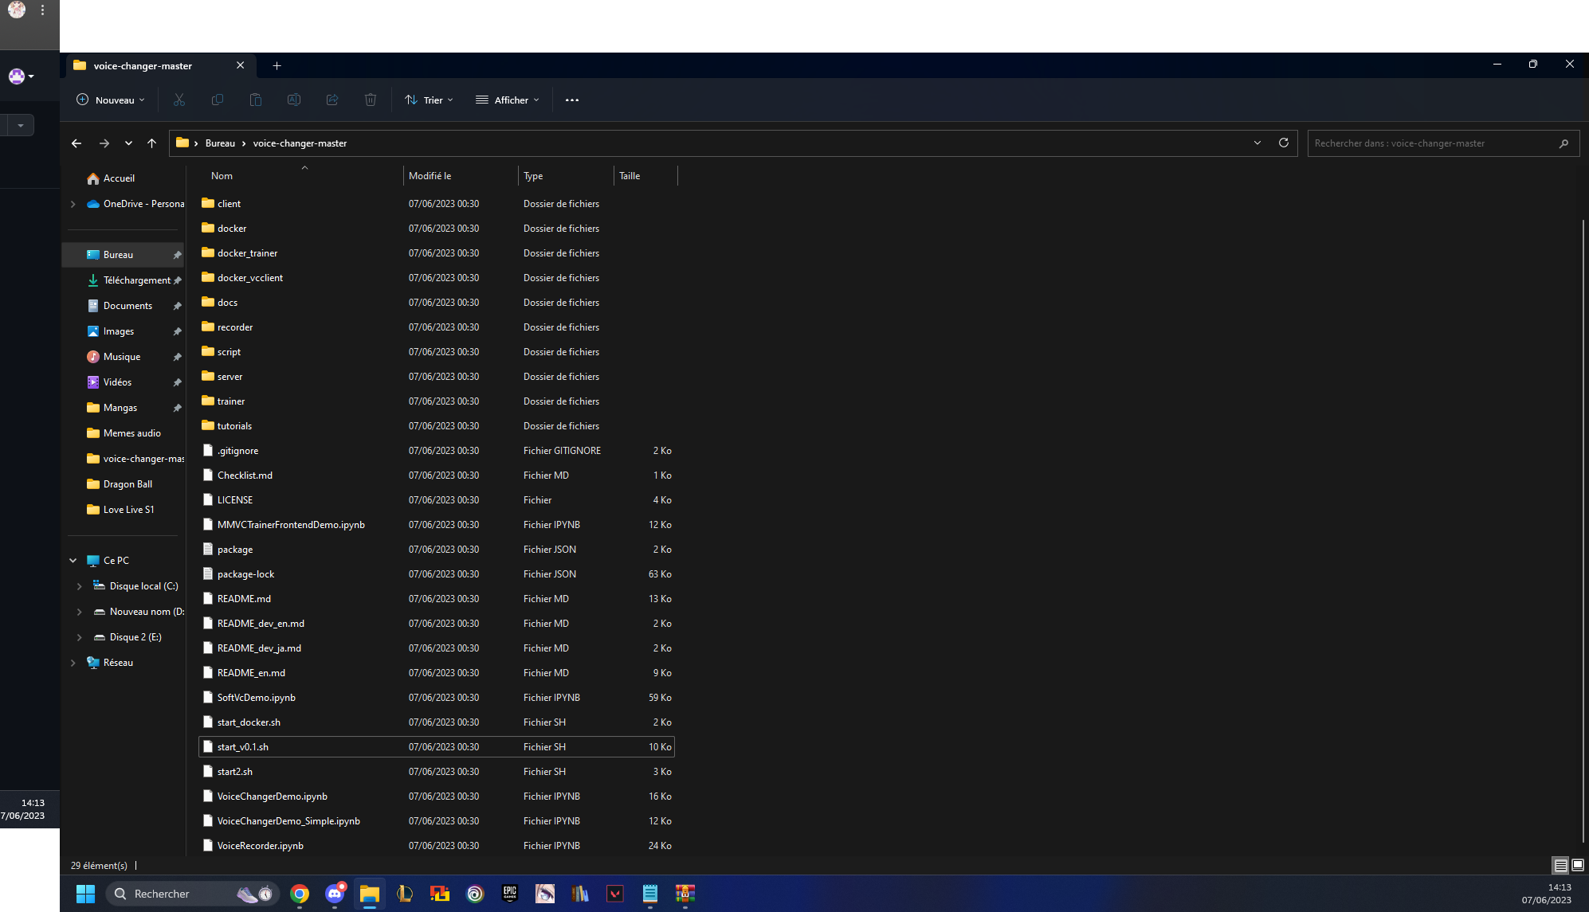Select the README.md file
Image resolution: width=1589 pixels, height=912 pixels.
pos(244,599)
